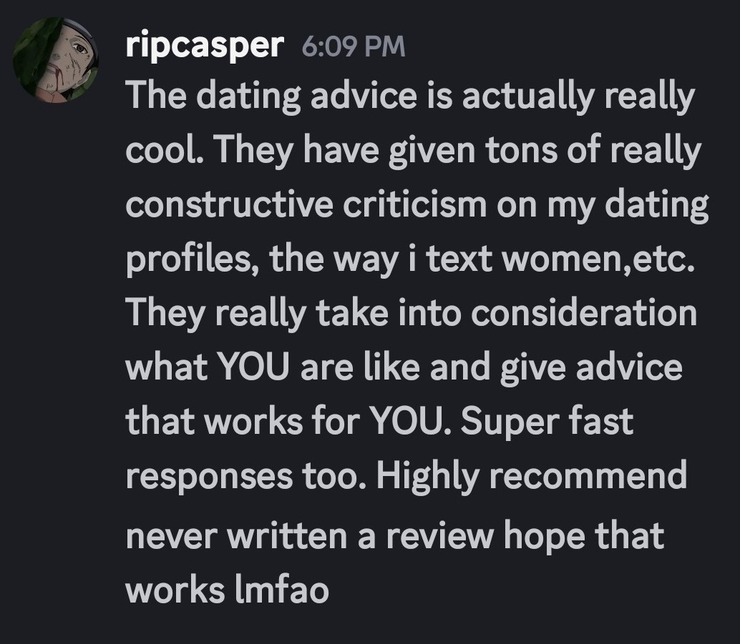The height and width of the screenshot is (644, 740).
Task: Click the phrase 'the way i text'
Action: pos(381,260)
